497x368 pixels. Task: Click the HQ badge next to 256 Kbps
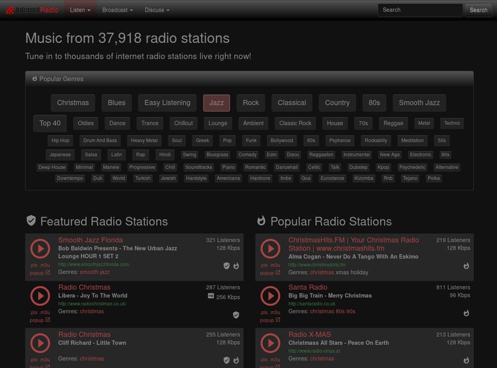pos(211,296)
